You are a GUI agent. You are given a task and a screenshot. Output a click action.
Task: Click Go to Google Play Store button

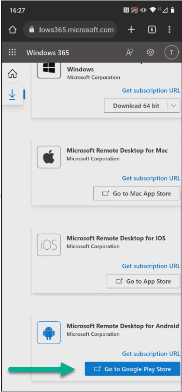[x=132, y=369]
